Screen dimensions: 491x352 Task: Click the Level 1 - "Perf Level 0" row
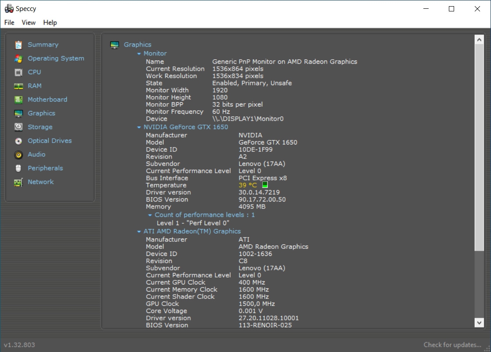tap(193, 223)
